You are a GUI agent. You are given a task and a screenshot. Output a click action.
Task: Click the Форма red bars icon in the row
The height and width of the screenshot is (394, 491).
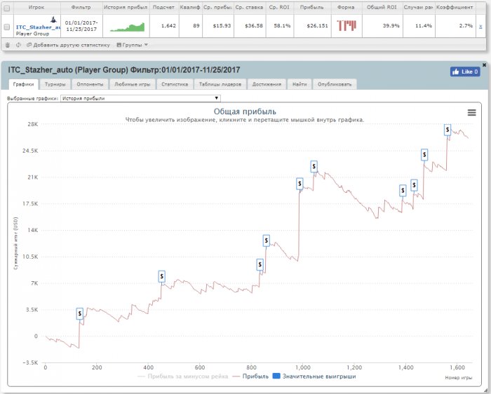tap(347, 25)
